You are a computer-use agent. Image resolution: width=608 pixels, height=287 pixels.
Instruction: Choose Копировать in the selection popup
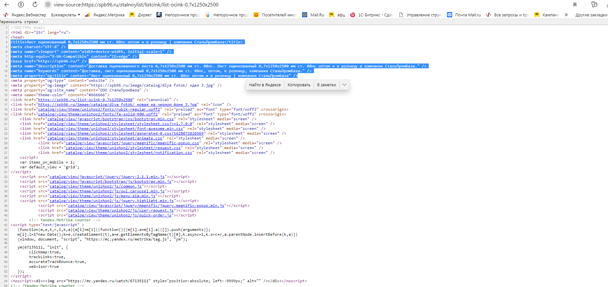[x=299, y=85]
